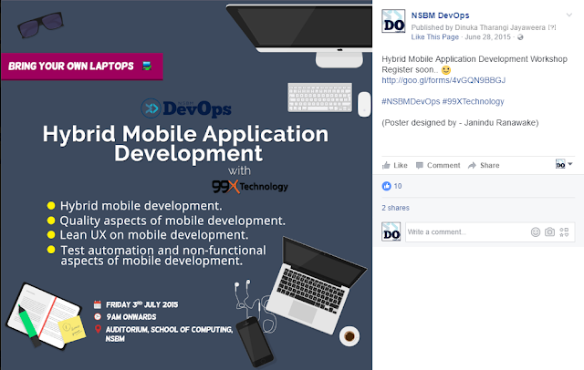Open the goo.gl registration form link
584x370 pixels.
pyautogui.click(x=443, y=80)
